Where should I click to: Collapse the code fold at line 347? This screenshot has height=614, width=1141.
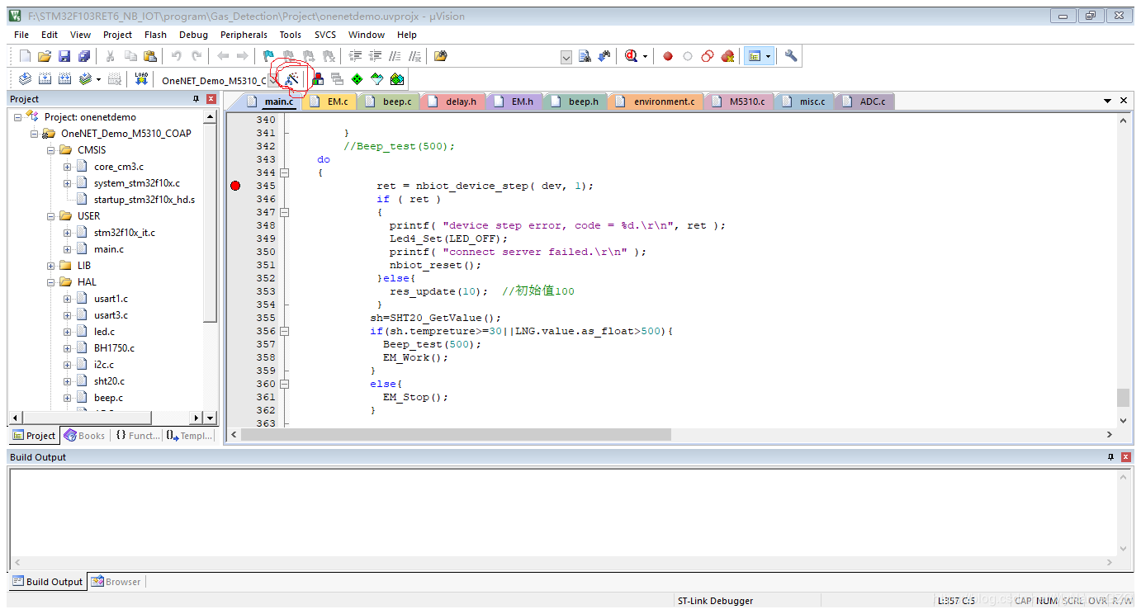[x=285, y=212]
